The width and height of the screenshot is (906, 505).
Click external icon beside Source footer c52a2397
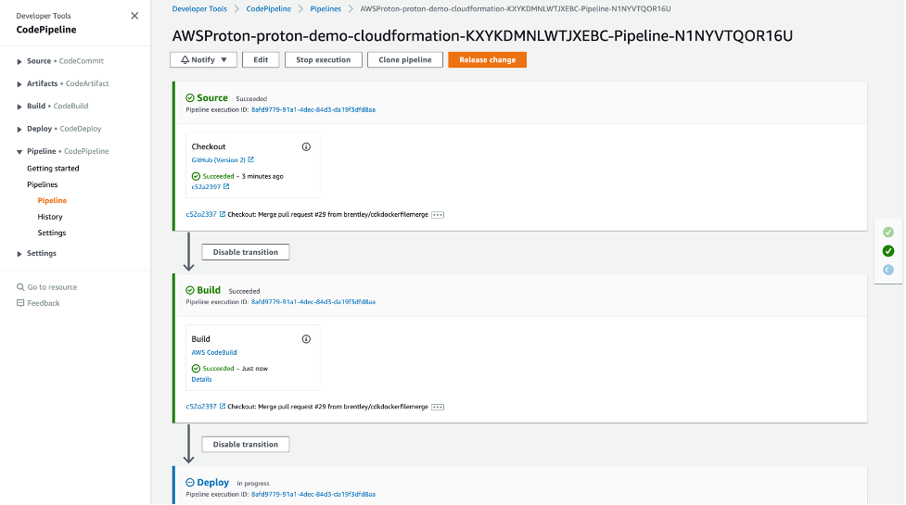pyautogui.click(x=223, y=214)
